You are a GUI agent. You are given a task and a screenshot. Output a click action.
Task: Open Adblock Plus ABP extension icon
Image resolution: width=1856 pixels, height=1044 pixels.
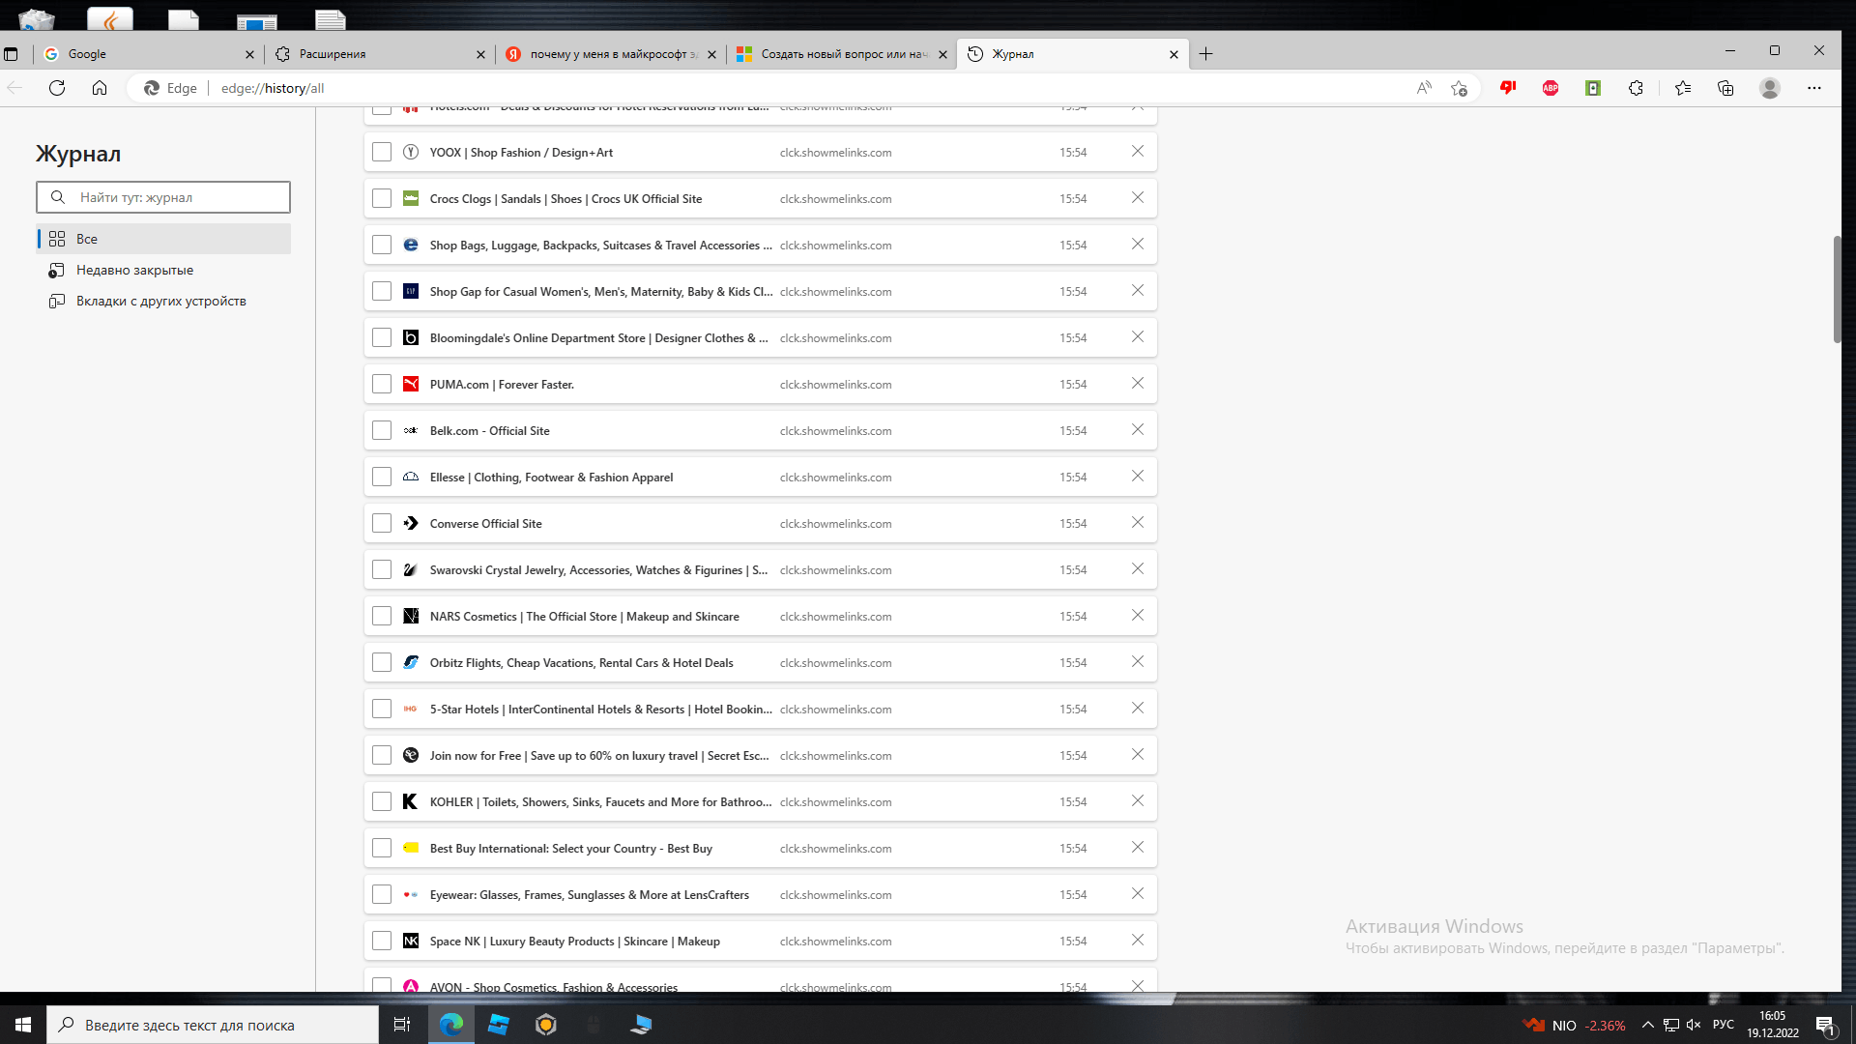pyautogui.click(x=1551, y=88)
